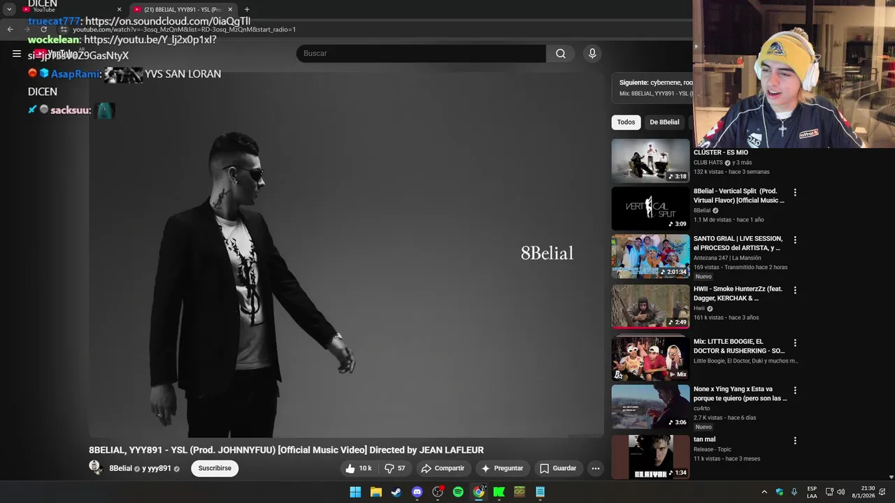
Task: Open the Vertical Split video thumbnail
Action: pos(650,208)
